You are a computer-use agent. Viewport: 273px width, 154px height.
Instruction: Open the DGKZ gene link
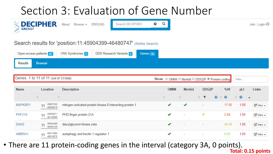click(20, 124)
